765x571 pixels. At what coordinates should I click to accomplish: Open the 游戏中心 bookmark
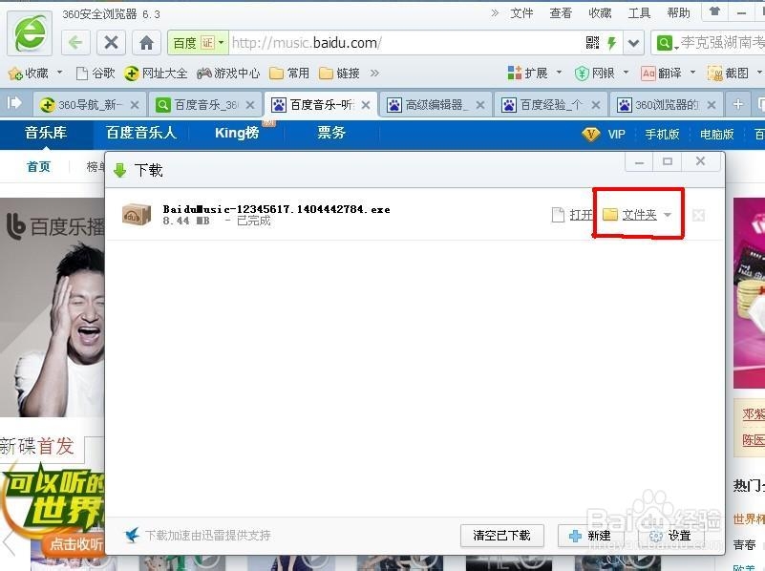(x=228, y=74)
